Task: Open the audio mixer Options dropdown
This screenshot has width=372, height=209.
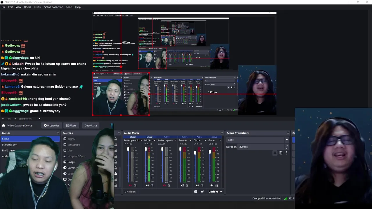Action: click(x=215, y=192)
